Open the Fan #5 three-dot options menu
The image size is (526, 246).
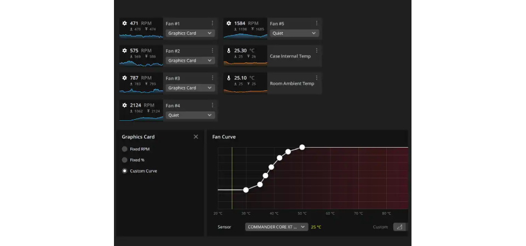coord(317,24)
